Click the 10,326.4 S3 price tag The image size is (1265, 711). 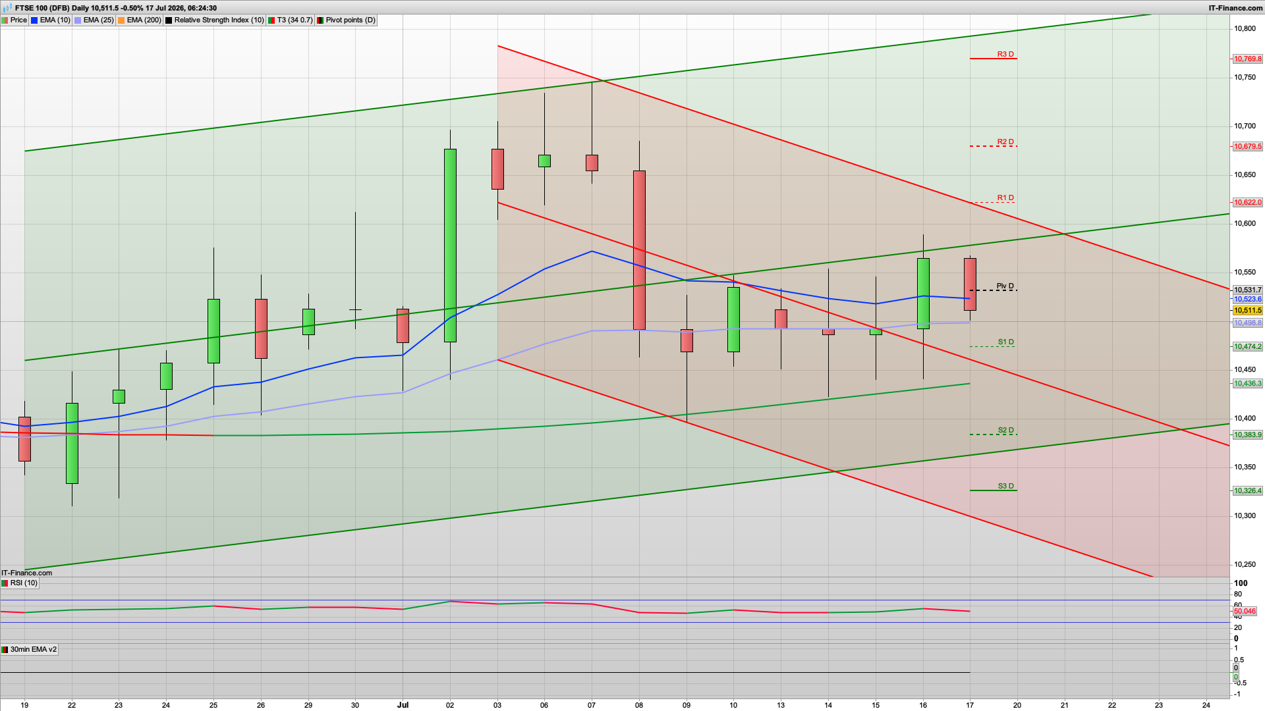pos(1248,491)
